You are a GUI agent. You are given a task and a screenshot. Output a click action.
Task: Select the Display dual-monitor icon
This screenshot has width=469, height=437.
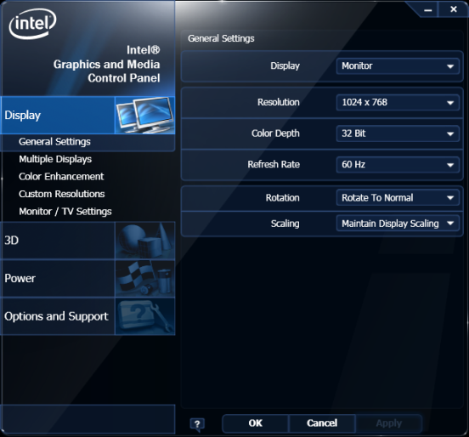click(144, 115)
